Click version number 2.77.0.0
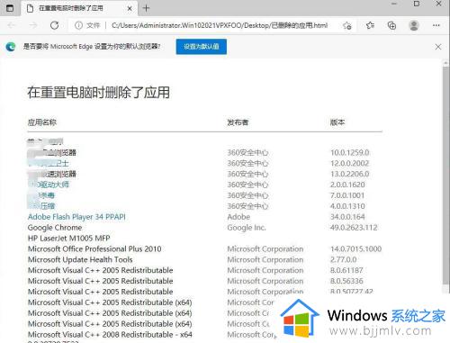 point(344,259)
